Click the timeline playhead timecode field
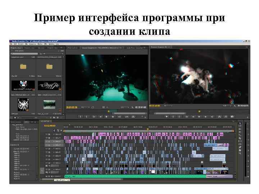259x194 pixels. [x=50, y=126]
